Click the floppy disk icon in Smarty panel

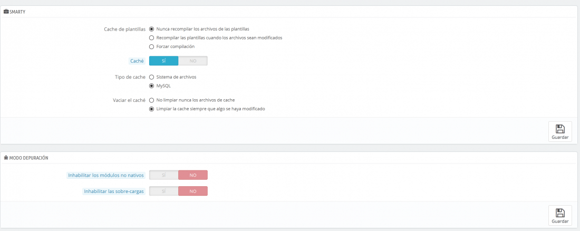[x=560, y=129]
